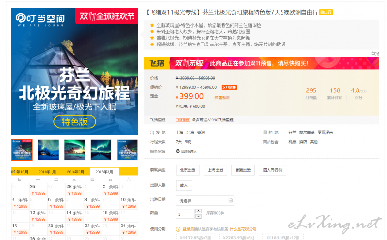Click the 最多可送22998飞猪里程 text
The image size is (387, 240).
point(212,120)
